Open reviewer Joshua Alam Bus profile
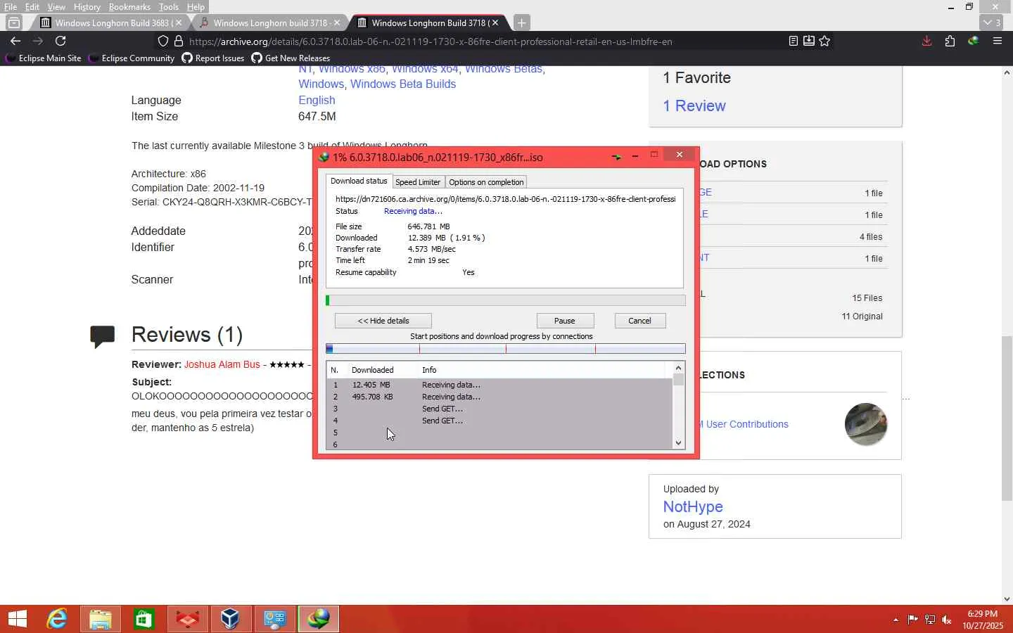 [x=222, y=365]
